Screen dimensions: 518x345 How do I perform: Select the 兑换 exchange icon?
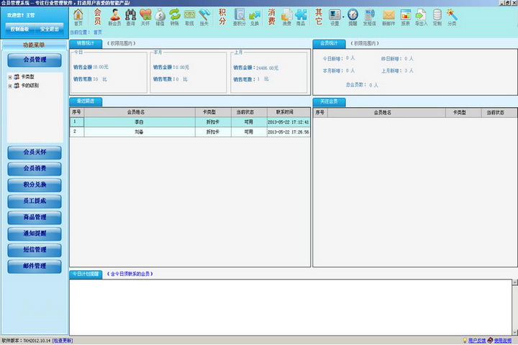coord(255,17)
